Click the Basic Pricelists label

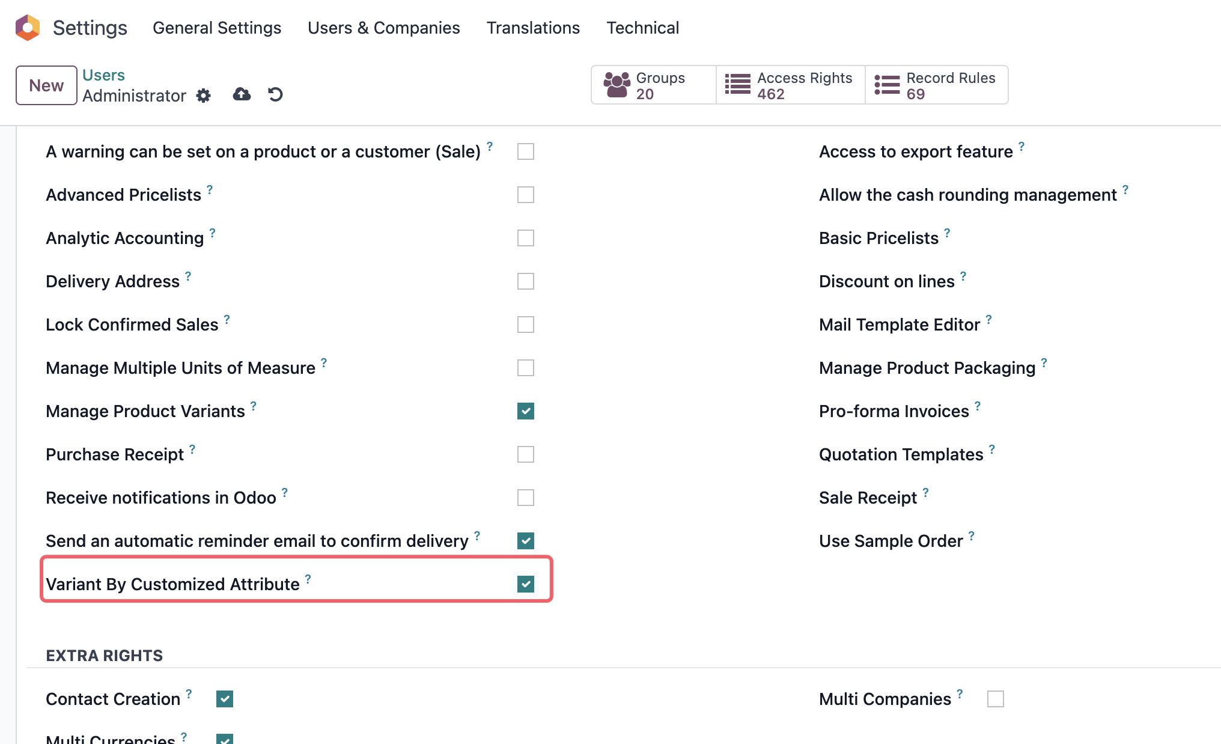878,239
